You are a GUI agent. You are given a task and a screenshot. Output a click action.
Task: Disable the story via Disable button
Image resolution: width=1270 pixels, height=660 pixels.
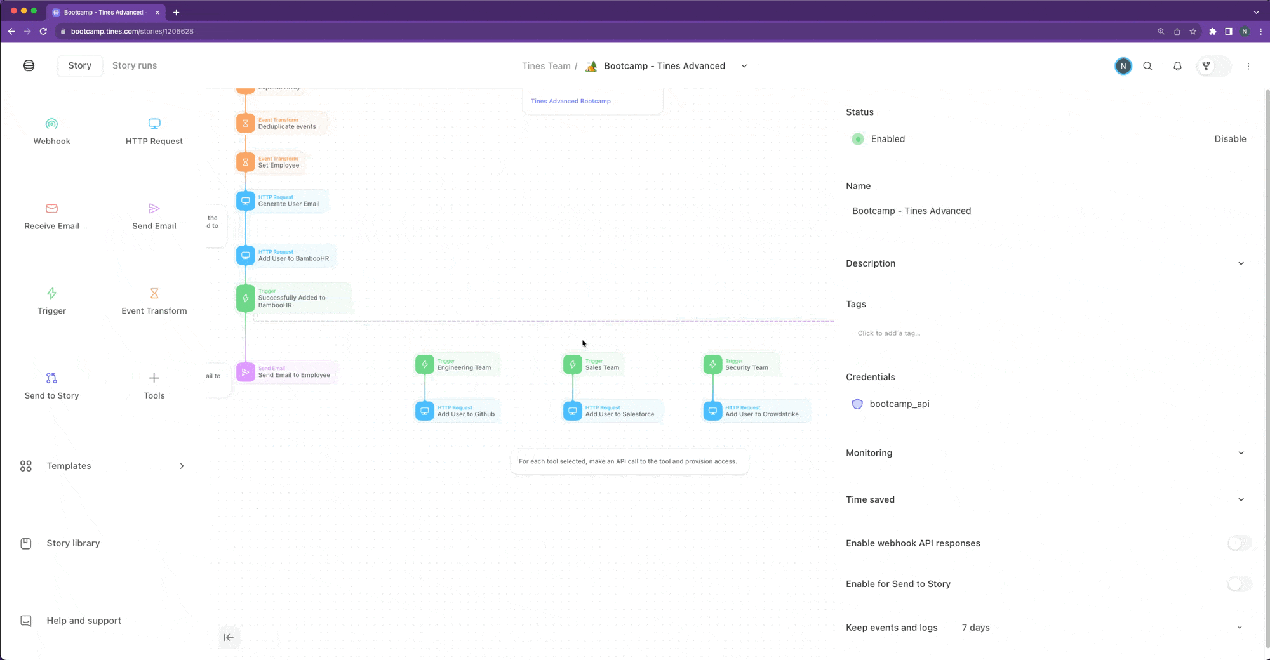click(1230, 139)
